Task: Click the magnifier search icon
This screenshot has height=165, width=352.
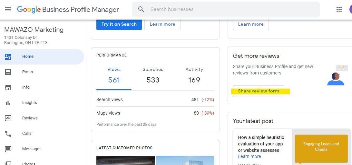Action: coord(141,9)
